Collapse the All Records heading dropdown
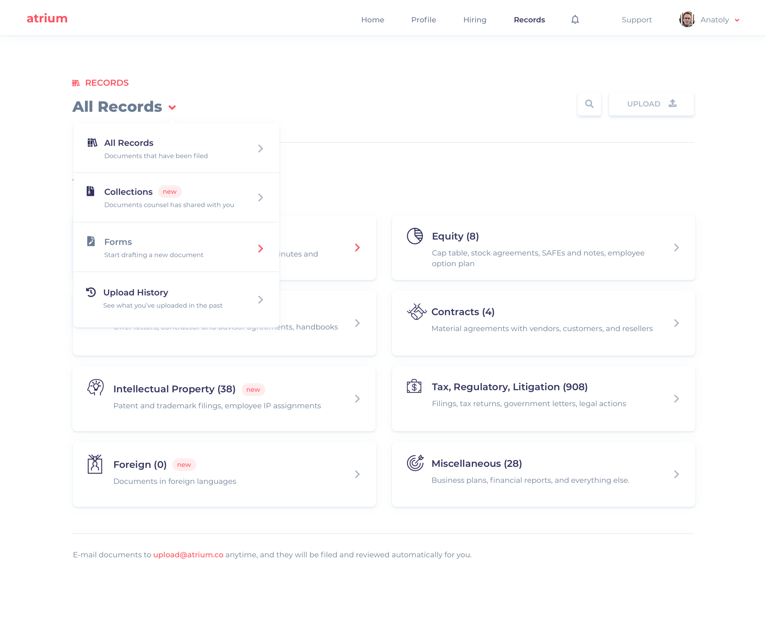 click(x=172, y=108)
